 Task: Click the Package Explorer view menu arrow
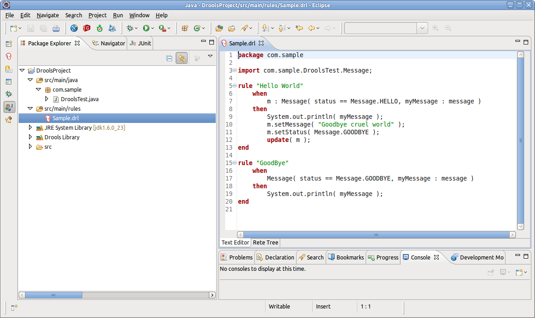click(x=210, y=56)
